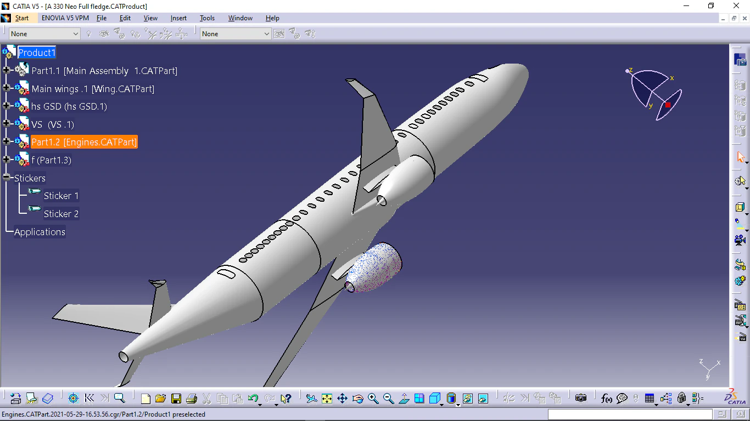Screen dimensions: 750x421
Task: Expand the hs GSD node
Action: point(7,106)
